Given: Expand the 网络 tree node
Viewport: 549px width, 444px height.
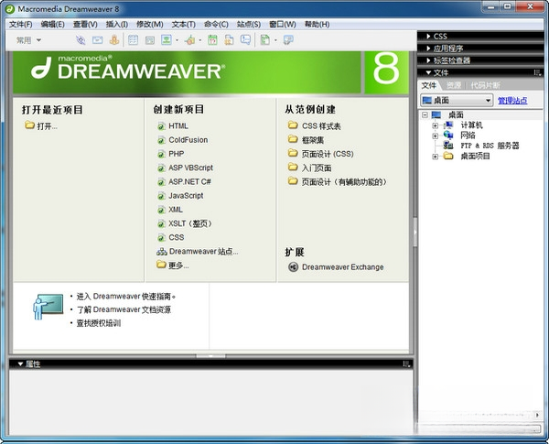Looking at the screenshot, I should click(435, 135).
